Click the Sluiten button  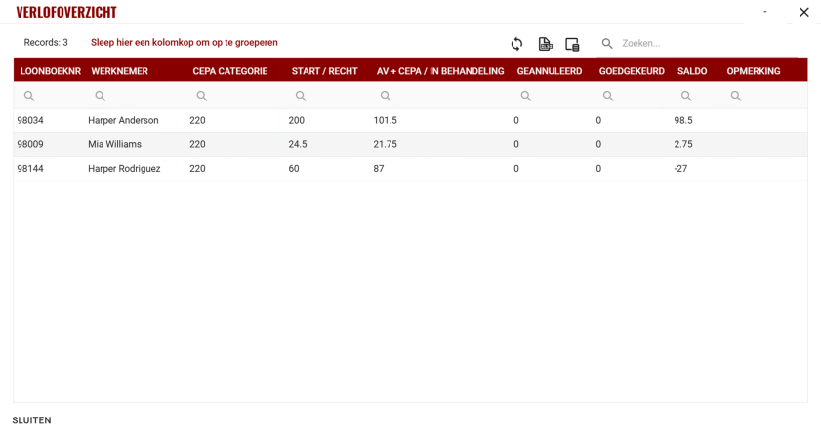point(31,420)
